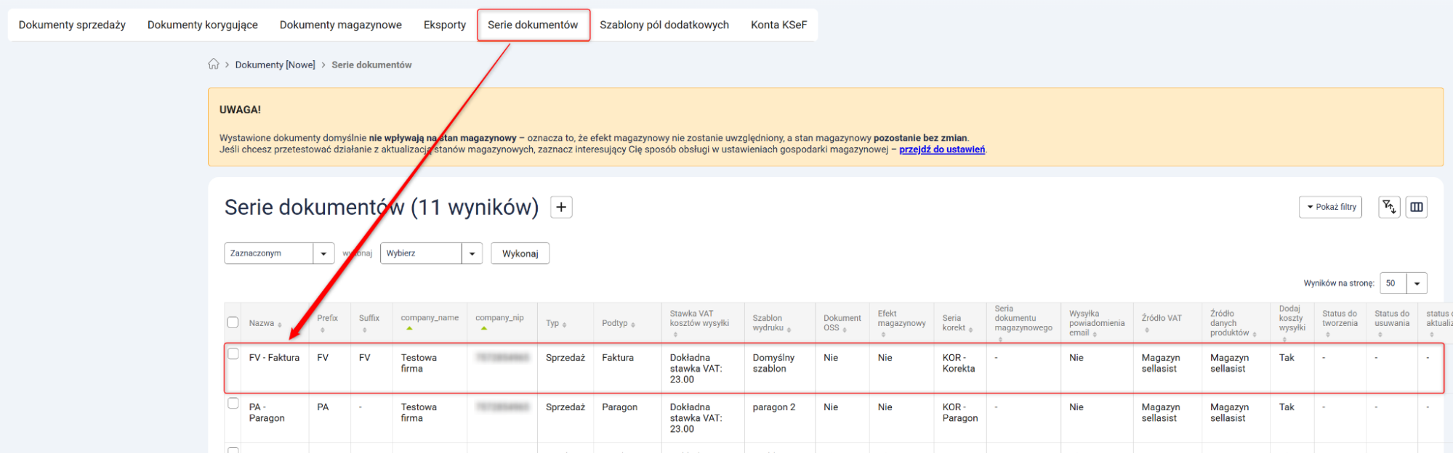Tick the select-all checkbox in the table header
Viewport: 1453px width, 453px height.
[233, 322]
